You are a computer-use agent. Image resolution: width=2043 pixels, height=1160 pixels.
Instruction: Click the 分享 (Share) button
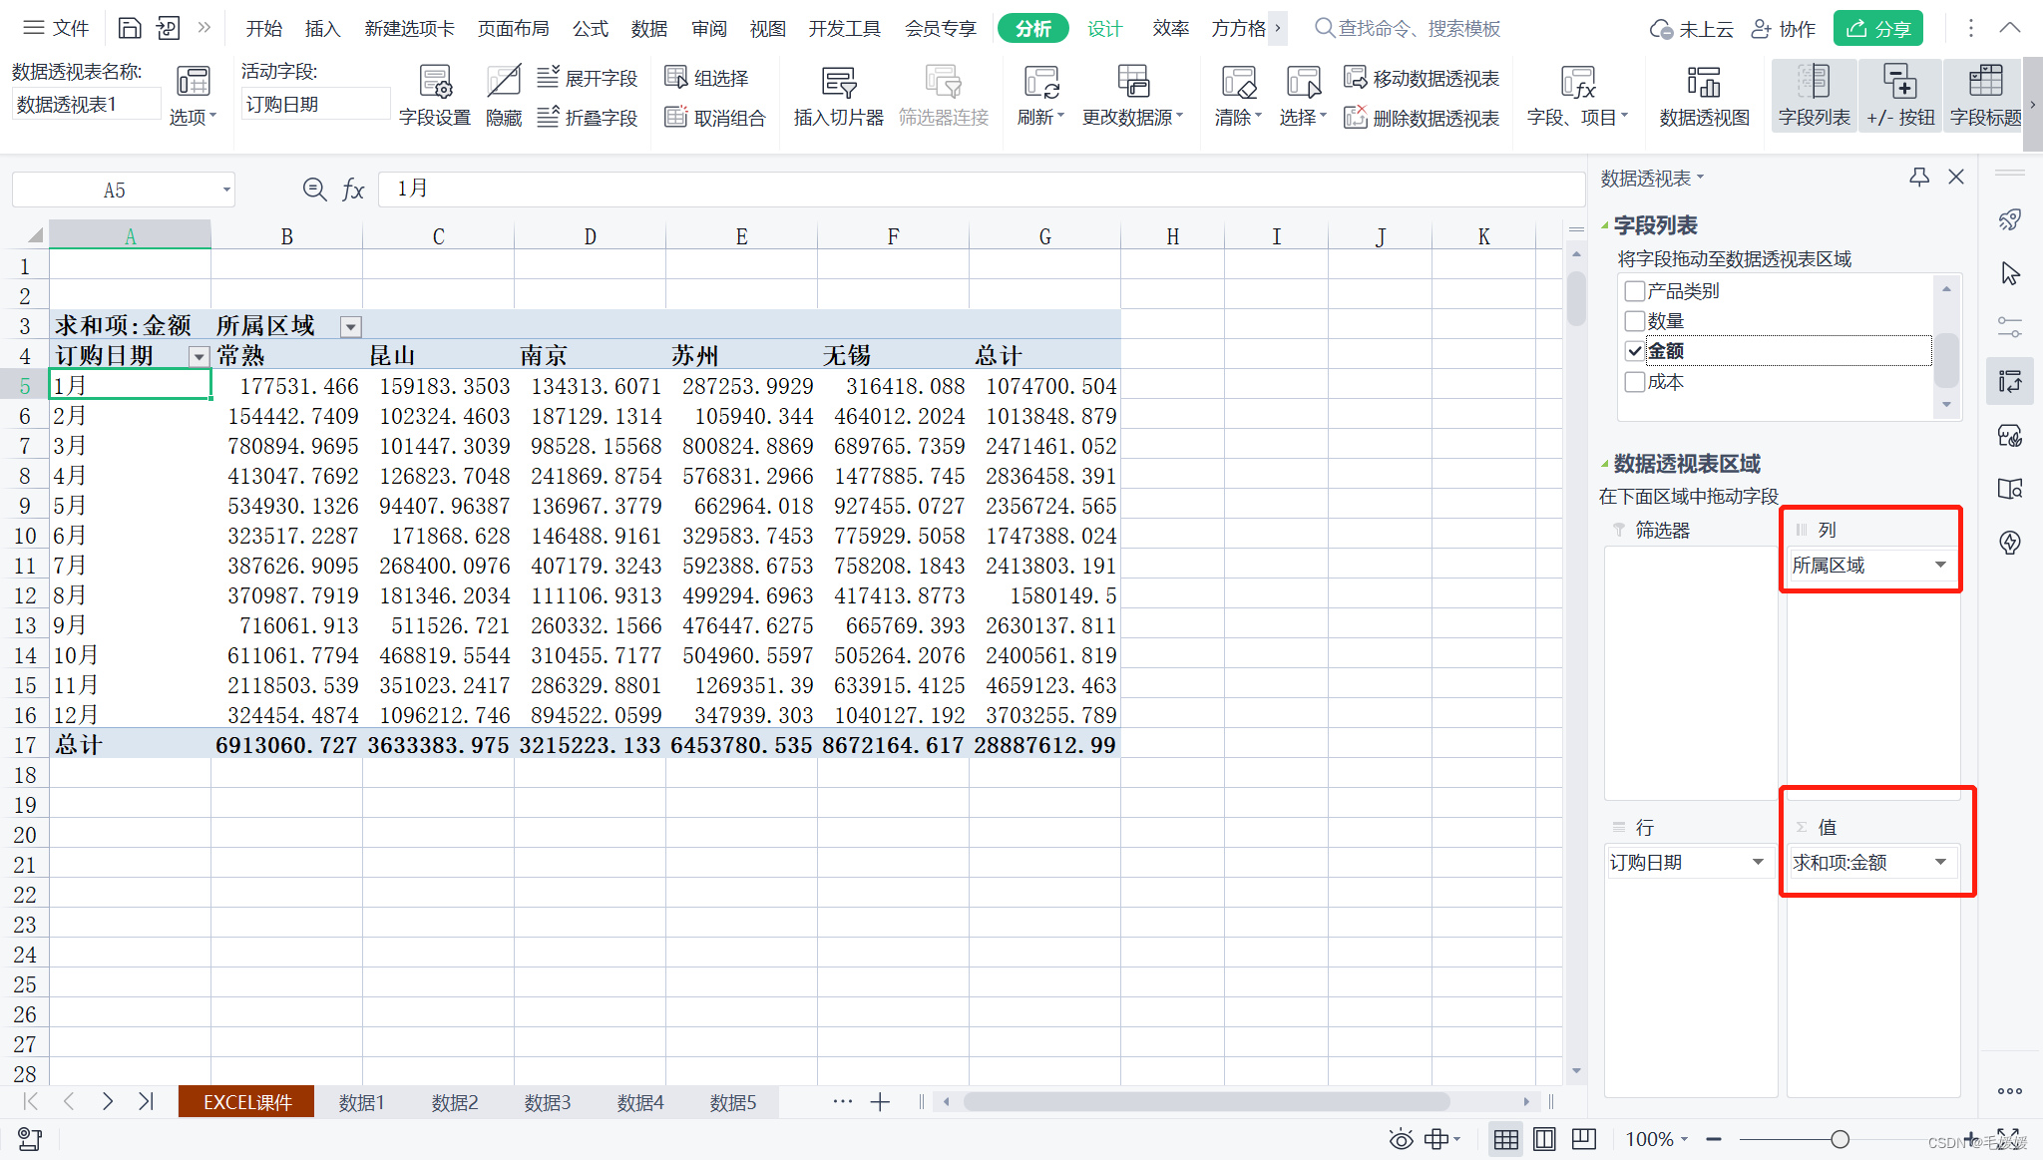coord(1877,28)
